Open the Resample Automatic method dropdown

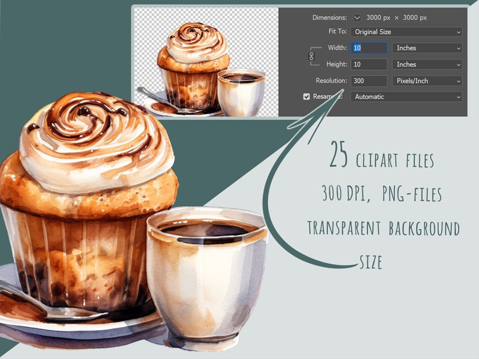pyautogui.click(x=406, y=97)
